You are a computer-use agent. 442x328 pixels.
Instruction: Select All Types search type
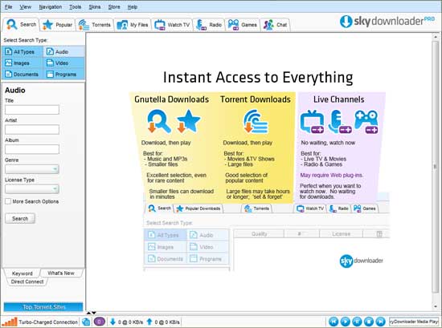(23, 52)
